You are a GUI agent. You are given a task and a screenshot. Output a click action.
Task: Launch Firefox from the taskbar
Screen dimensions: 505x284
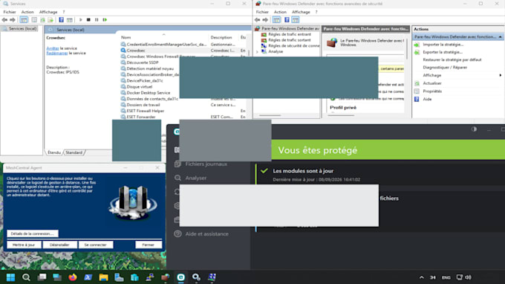(x=73, y=277)
